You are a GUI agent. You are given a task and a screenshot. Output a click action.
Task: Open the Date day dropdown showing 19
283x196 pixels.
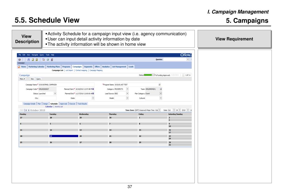[180, 110]
